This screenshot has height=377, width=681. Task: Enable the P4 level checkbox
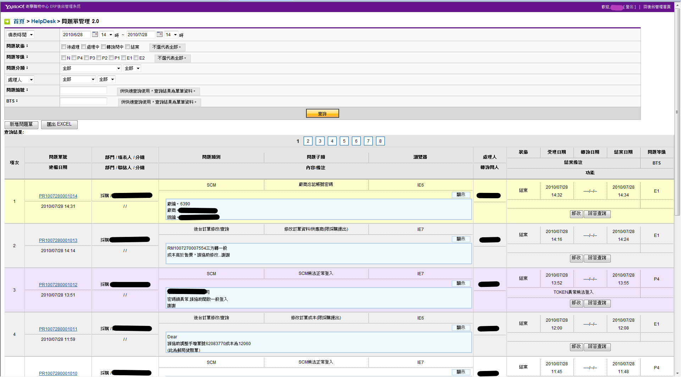coord(74,58)
